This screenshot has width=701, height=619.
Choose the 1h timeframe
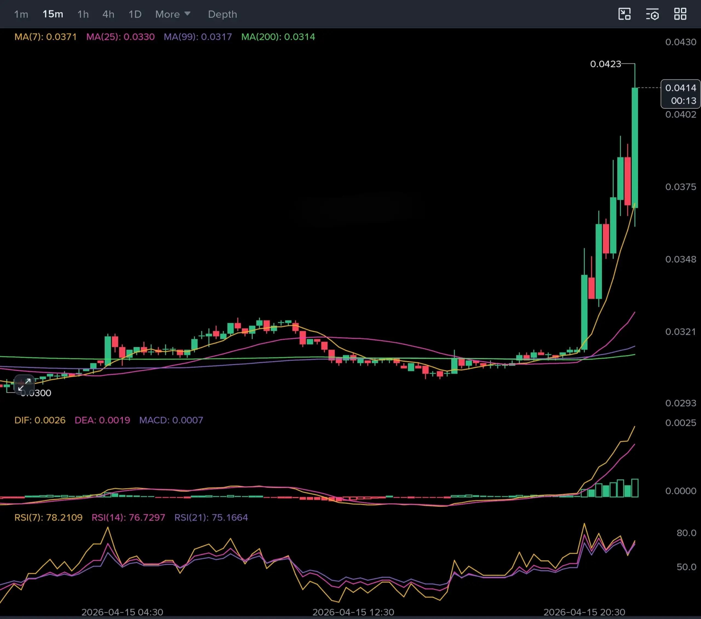[x=83, y=14]
